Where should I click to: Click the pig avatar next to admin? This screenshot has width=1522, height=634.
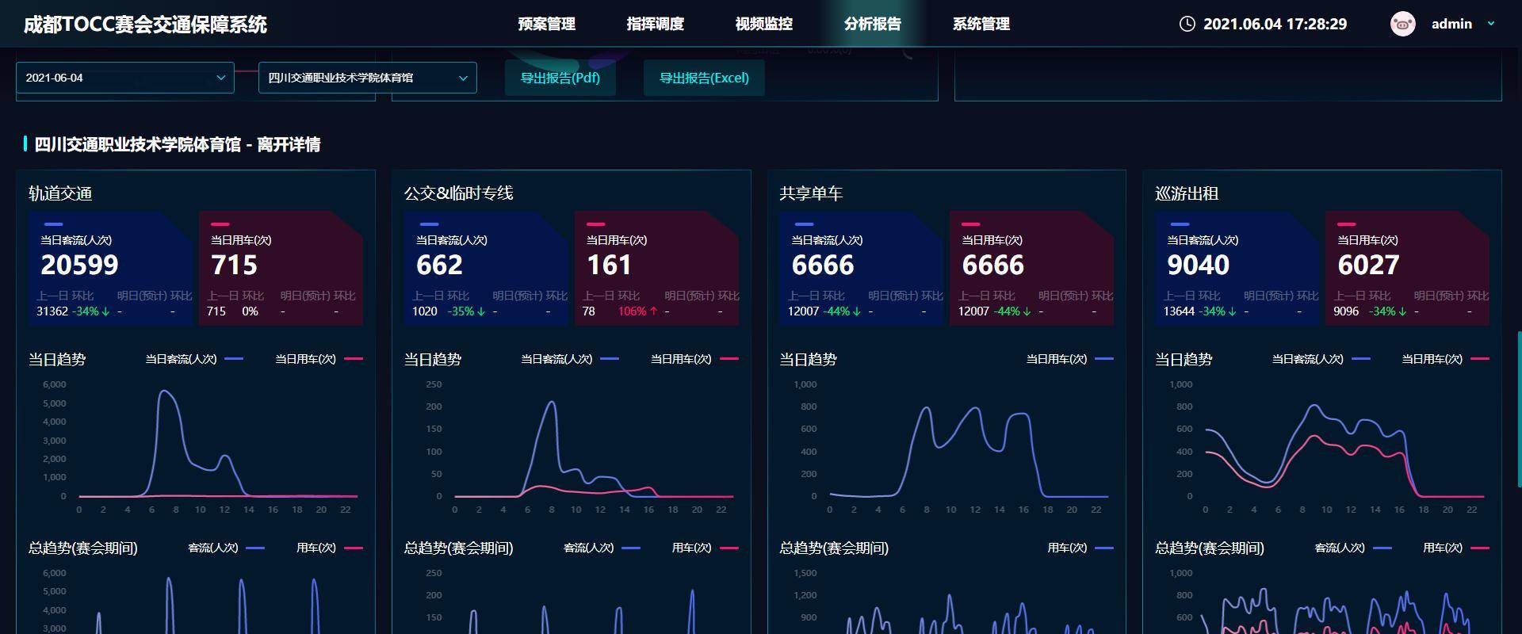pos(1402,24)
